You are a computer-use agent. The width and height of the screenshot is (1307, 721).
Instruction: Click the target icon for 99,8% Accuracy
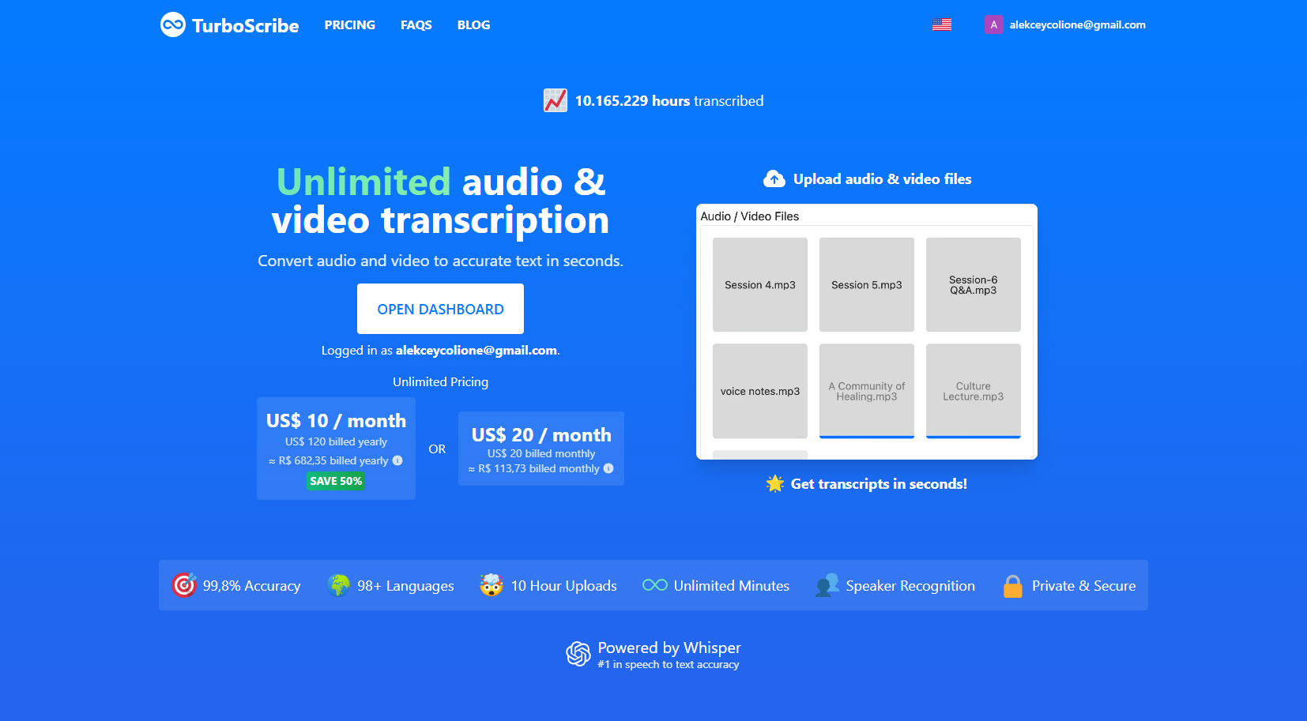(184, 585)
